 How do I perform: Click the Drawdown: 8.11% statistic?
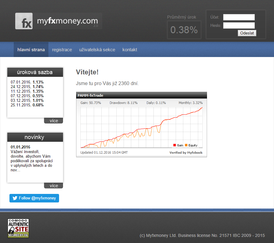(124, 103)
